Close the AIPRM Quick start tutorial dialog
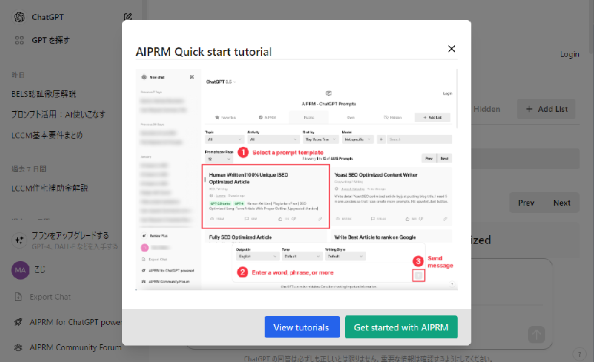594x362 pixels. [x=451, y=49]
